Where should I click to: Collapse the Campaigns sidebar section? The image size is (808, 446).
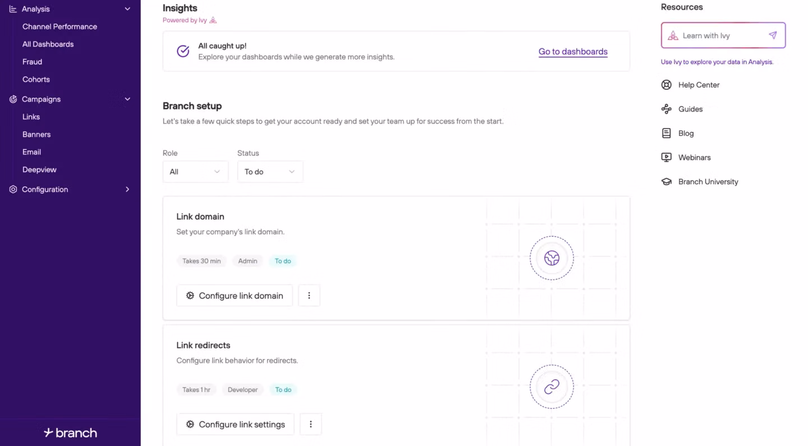click(127, 99)
